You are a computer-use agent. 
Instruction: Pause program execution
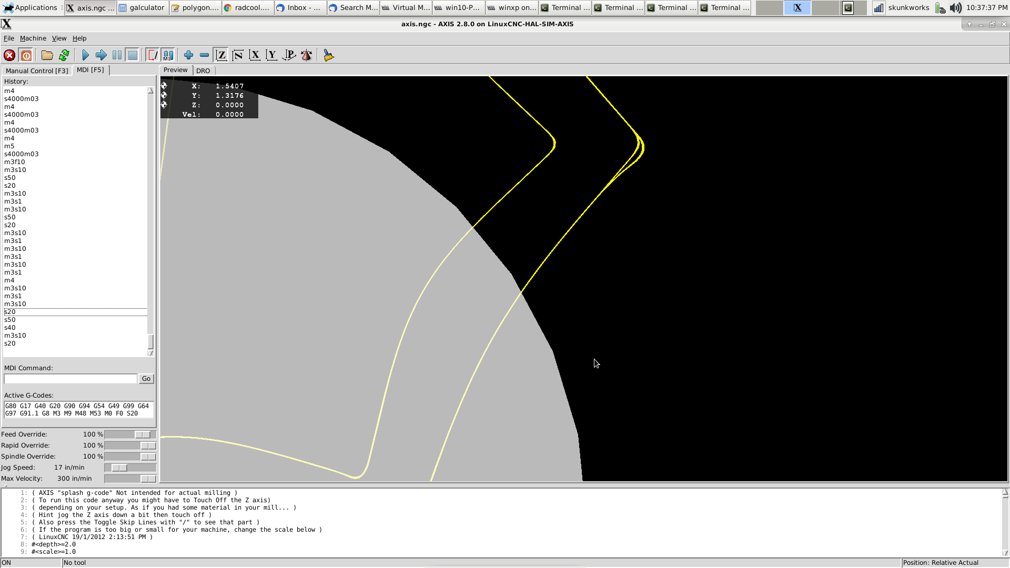click(x=117, y=55)
